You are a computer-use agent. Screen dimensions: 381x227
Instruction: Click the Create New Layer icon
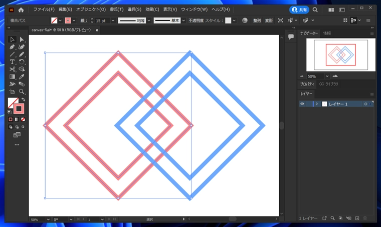357,218
